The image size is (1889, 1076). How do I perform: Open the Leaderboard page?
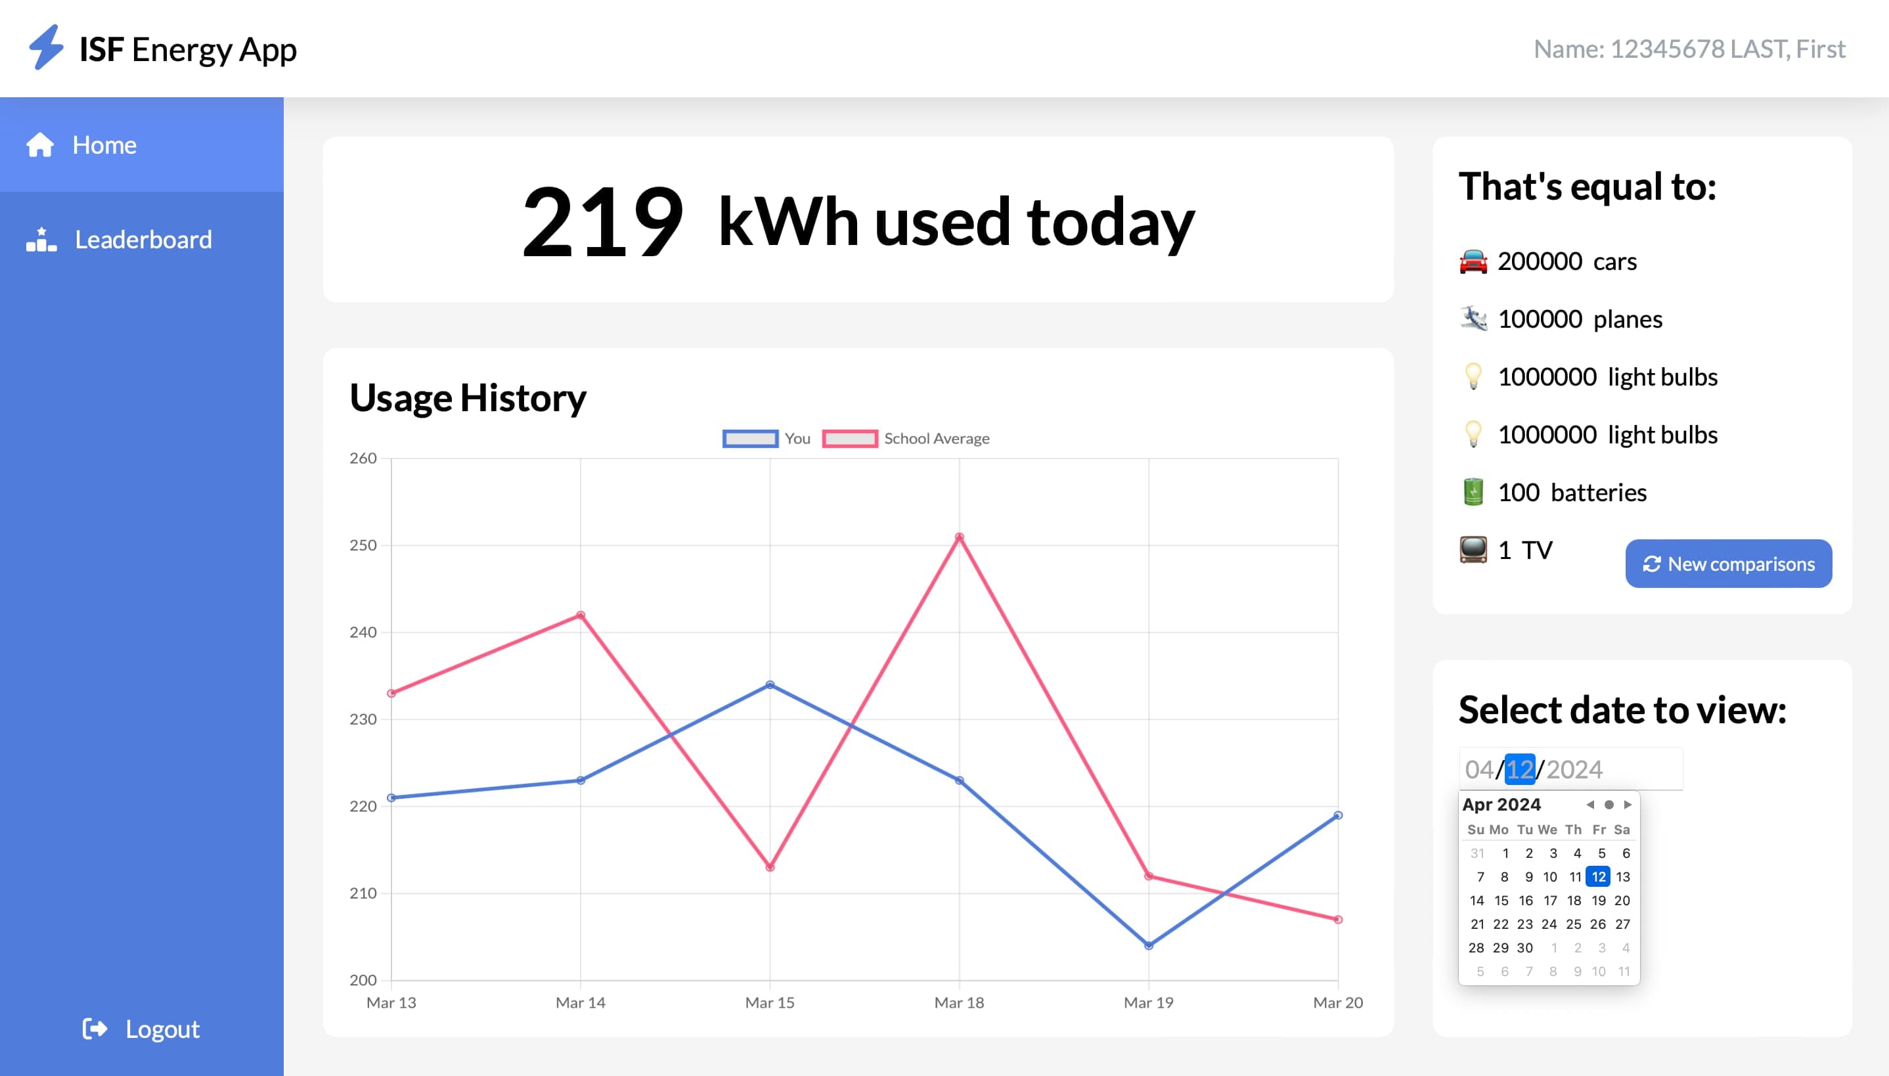143,239
